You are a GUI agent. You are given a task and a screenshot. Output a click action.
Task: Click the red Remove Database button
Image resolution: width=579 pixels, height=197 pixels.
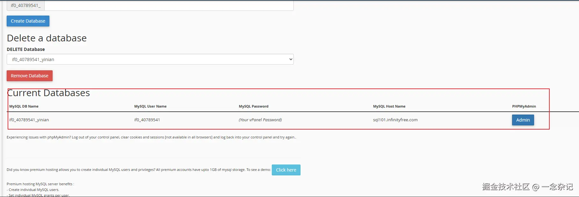pos(30,76)
